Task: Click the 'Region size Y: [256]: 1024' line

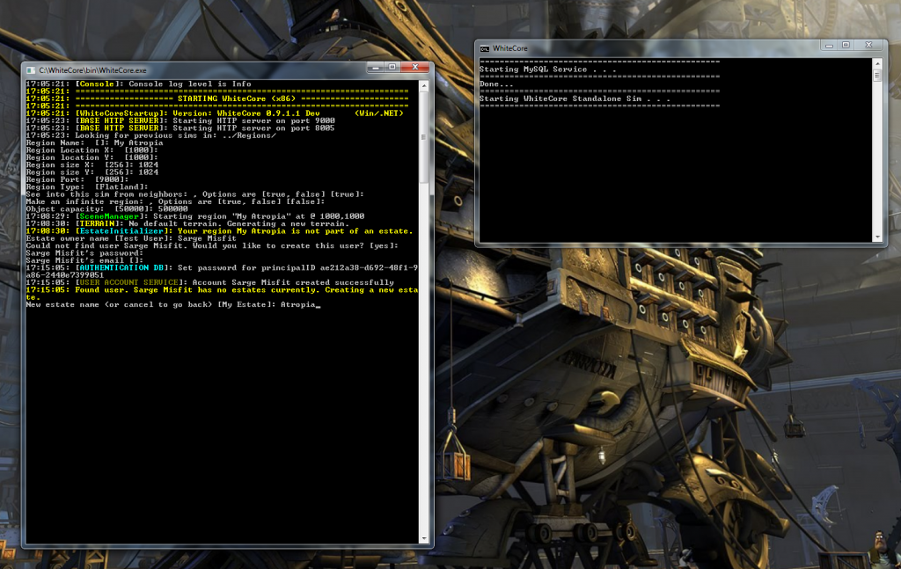Action: pos(92,172)
